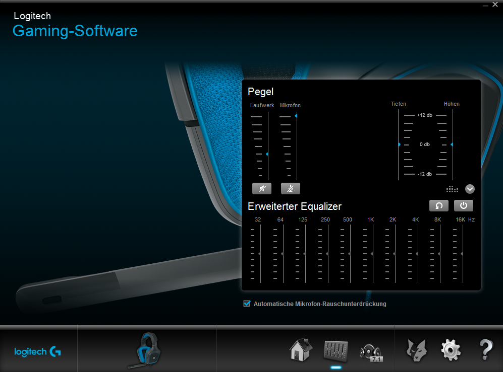Click the Logitech G logo
Image resolution: width=503 pixels, height=372 pixels.
37,352
